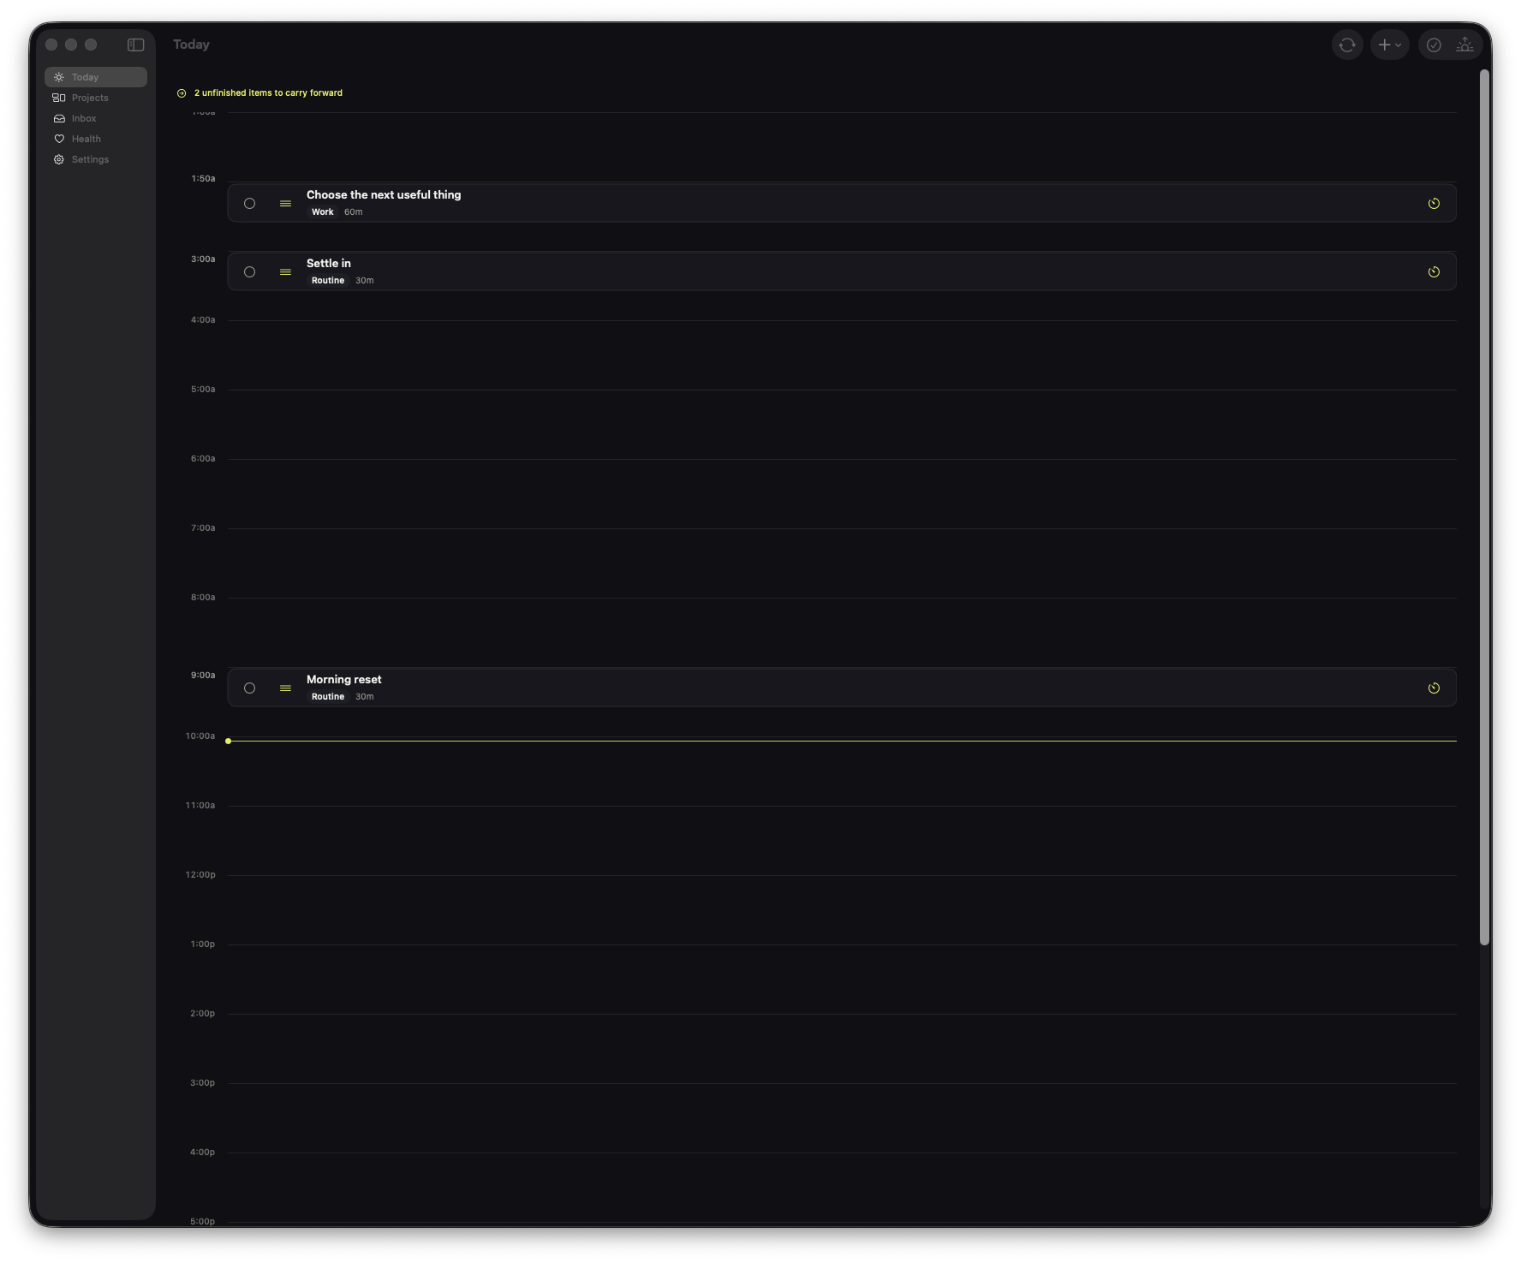Click the Routine tag on Settle in
Screen dimensions: 1521x1263
[x=327, y=281]
